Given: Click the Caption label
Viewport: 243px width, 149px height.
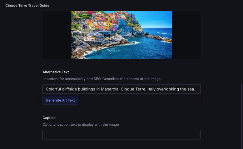Looking at the screenshot, I should 49,118.
